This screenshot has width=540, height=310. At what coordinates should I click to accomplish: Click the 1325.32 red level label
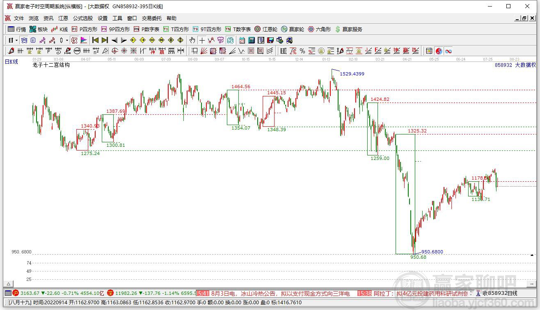click(x=417, y=131)
